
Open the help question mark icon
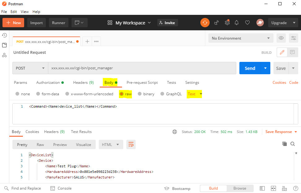point(296,188)
